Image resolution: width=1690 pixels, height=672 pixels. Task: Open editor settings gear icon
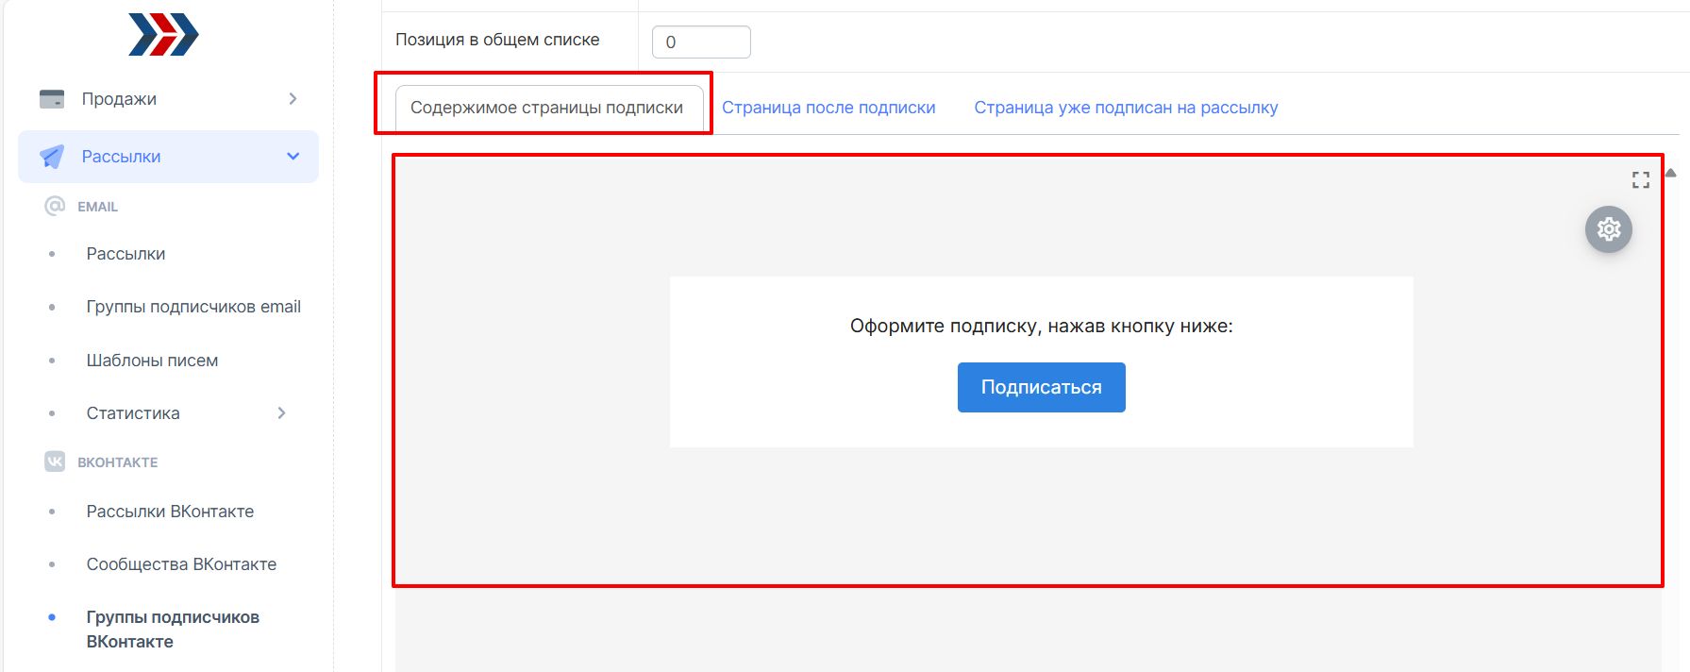(1608, 229)
